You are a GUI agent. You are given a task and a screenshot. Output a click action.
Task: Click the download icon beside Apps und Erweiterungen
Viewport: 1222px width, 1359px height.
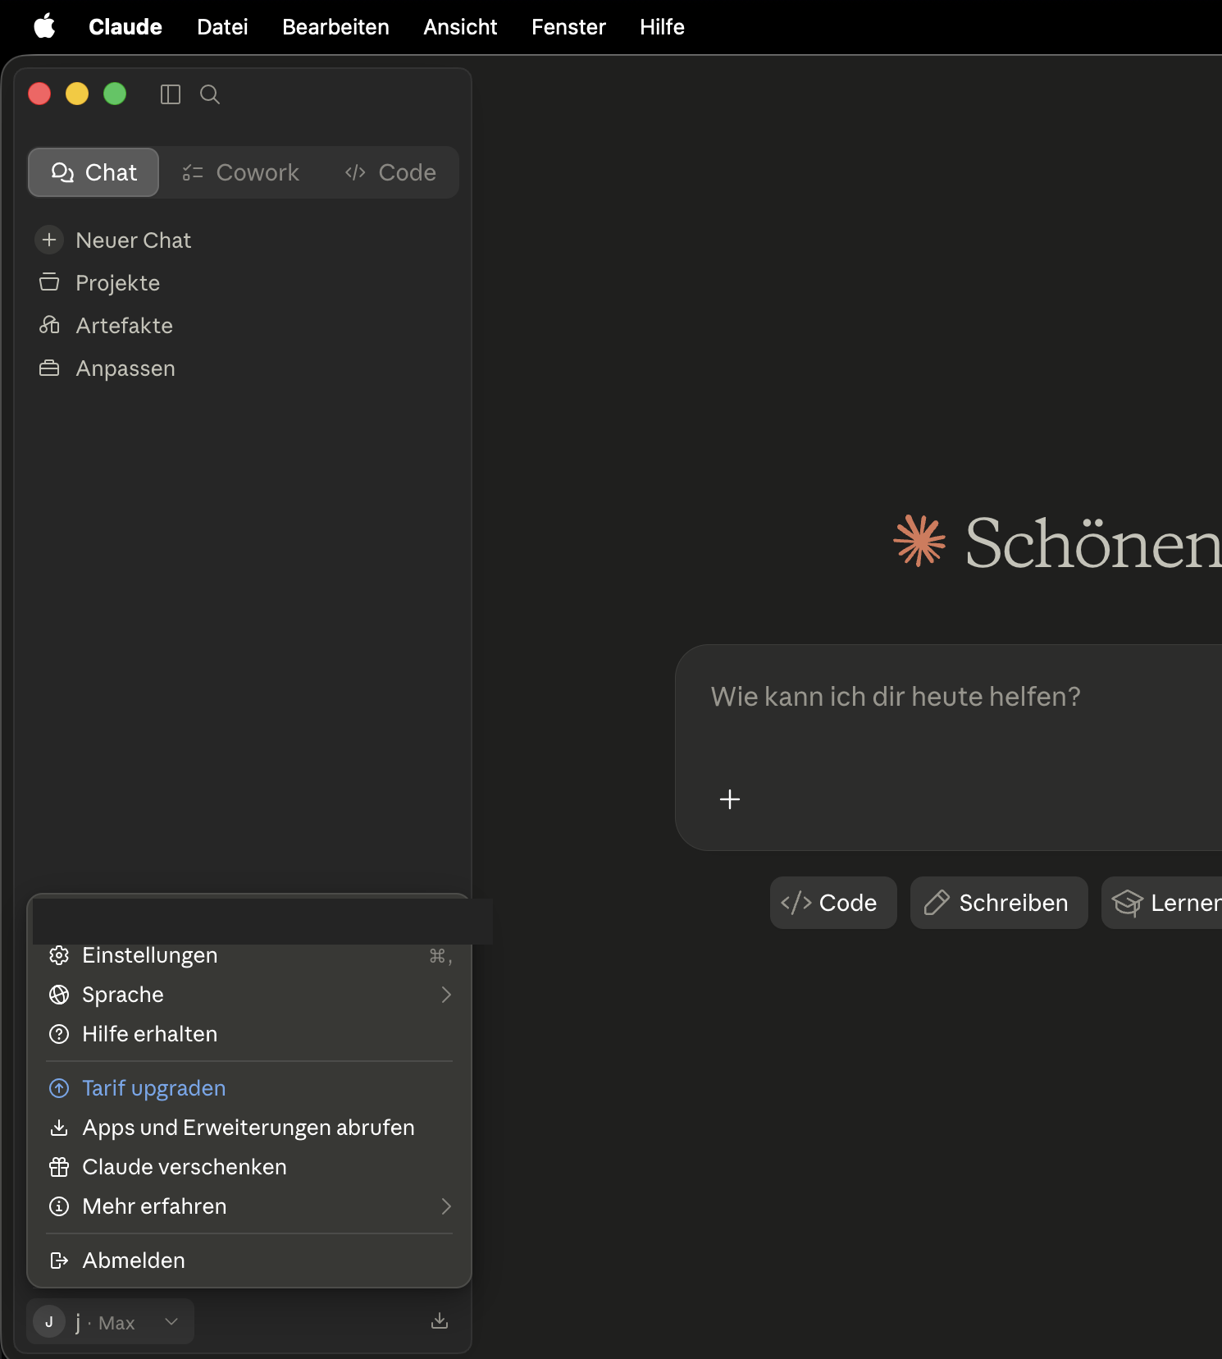(59, 1128)
